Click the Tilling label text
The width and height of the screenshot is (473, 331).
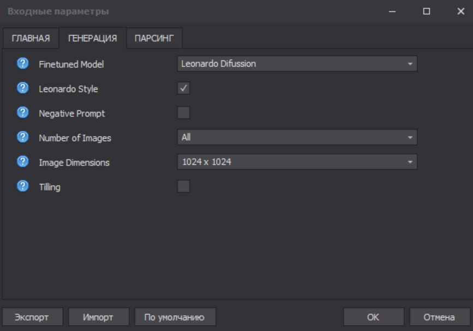click(x=50, y=187)
